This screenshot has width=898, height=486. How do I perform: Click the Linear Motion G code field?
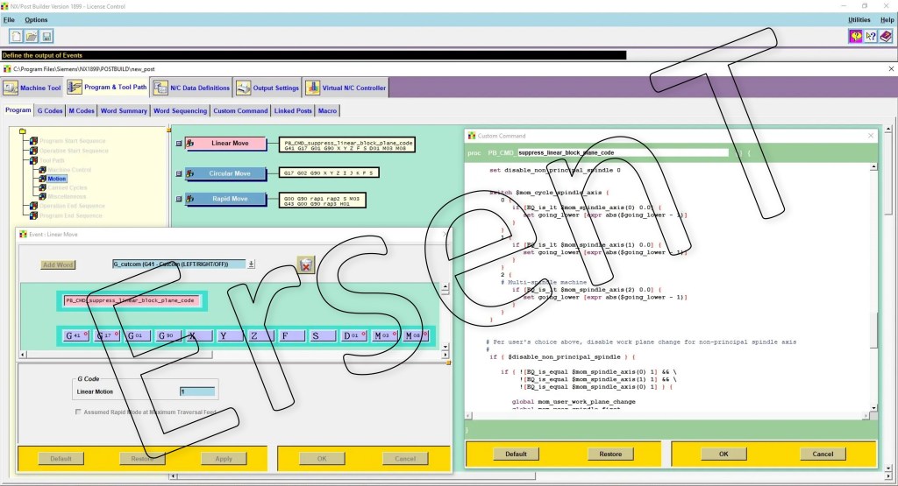tap(196, 391)
